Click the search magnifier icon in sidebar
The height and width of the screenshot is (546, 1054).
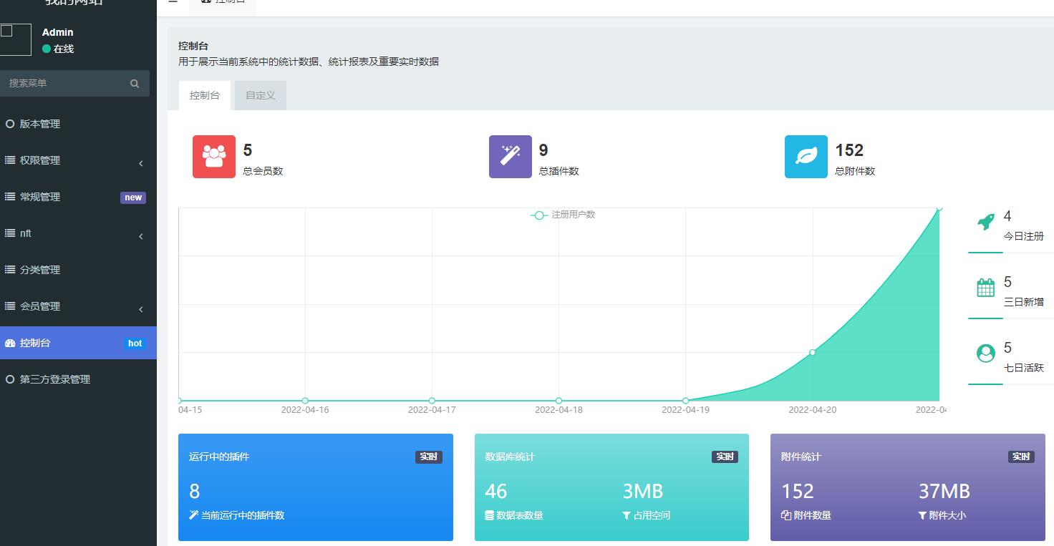135,84
